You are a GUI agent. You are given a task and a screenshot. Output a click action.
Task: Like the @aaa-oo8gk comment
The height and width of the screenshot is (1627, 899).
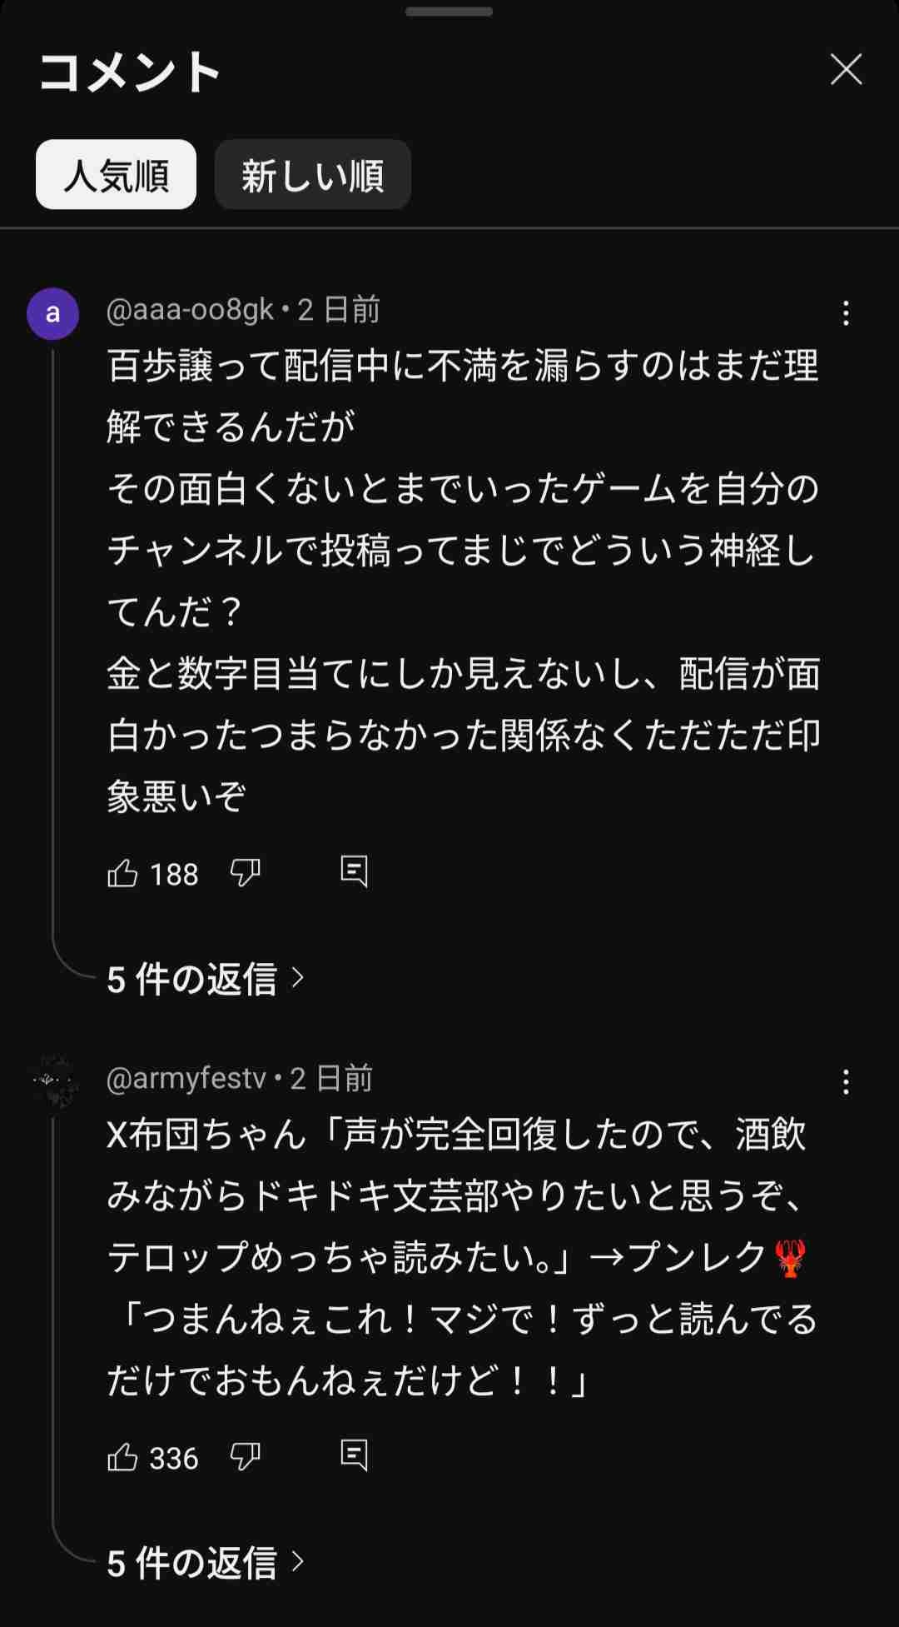122,873
